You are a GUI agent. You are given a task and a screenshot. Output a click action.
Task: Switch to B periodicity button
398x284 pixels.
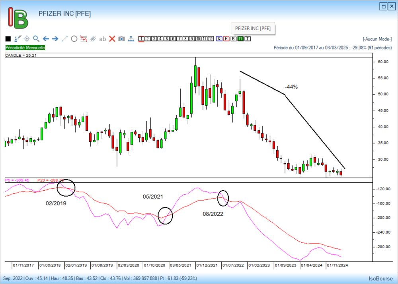click(x=234, y=39)
